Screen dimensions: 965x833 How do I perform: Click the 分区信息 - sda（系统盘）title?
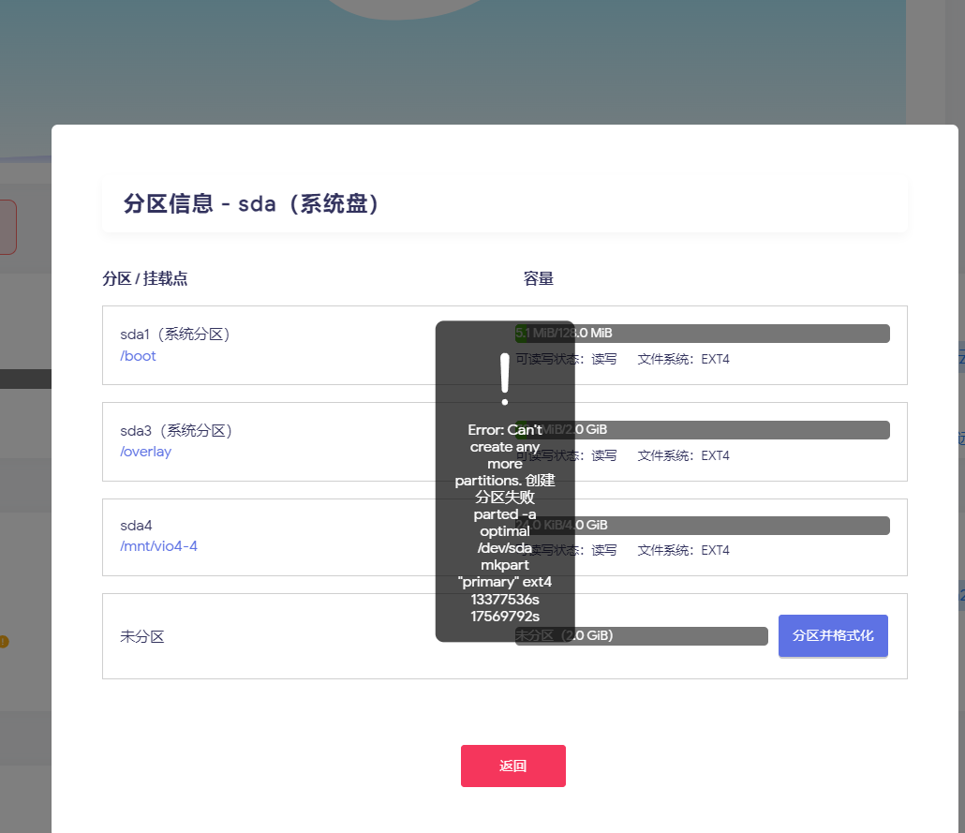[x=253, y=204]
